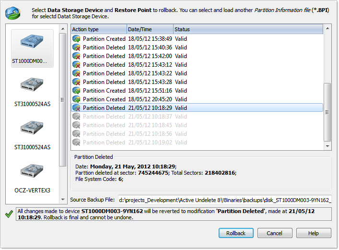This screenshot has height=250, width=339.
Task: Click the Source Backup File path field
Action: click(x=224, y=200)
